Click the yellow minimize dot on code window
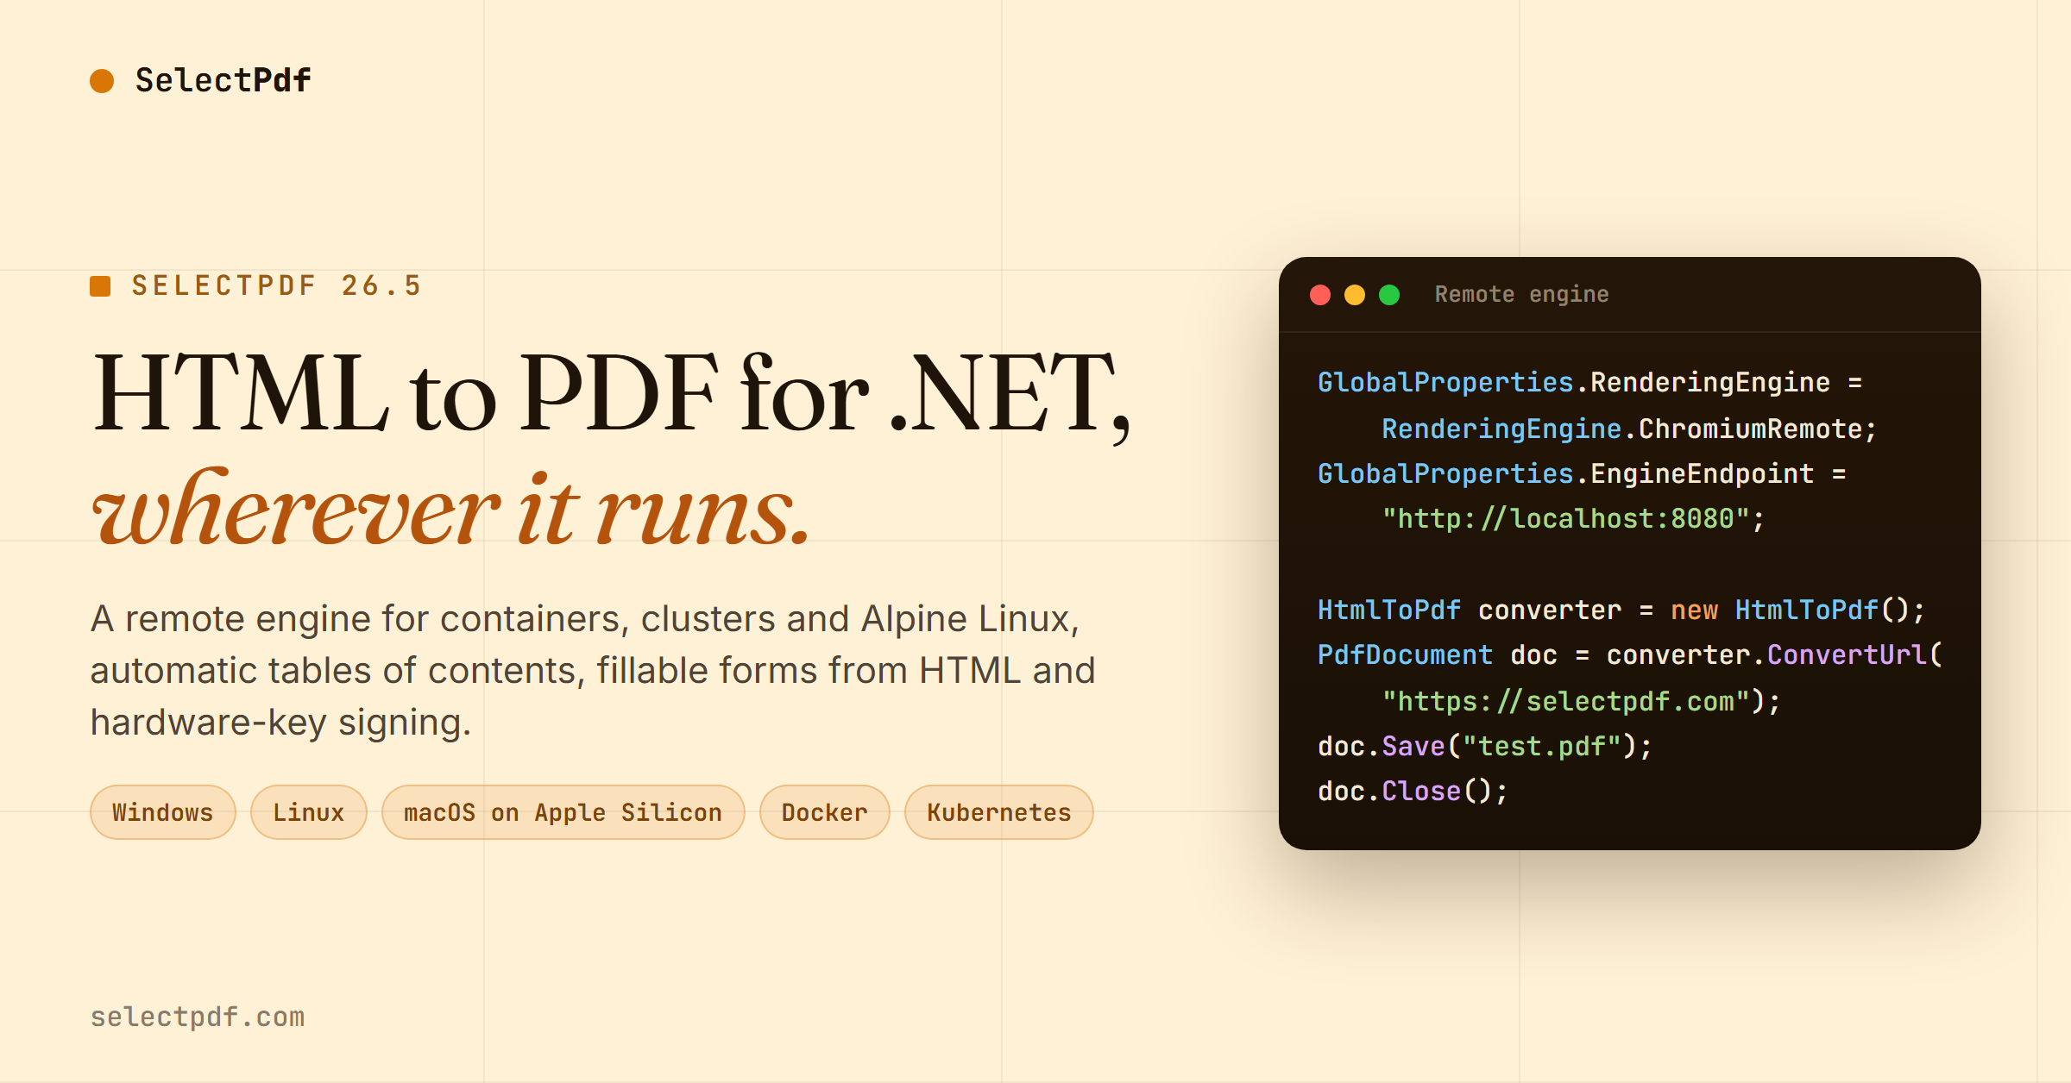This screenshot has width=2071, height=1083. pos(1355,295)
